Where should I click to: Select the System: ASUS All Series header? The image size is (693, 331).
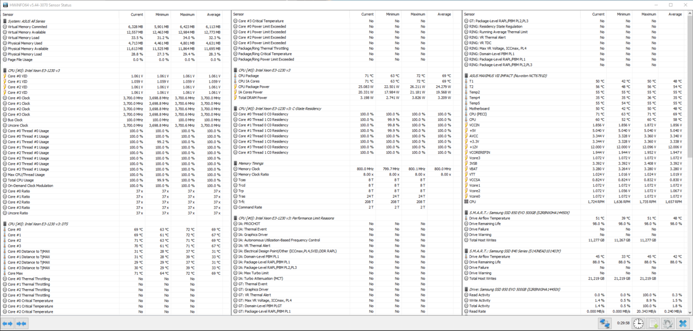click(x=26, y=21)
